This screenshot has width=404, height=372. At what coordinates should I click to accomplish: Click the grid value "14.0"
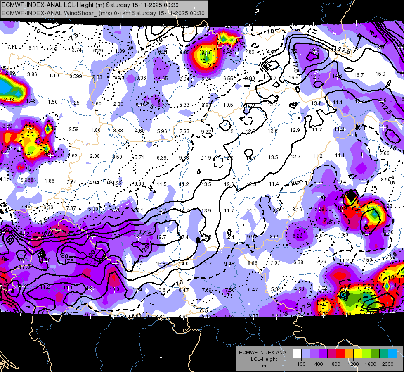[184, 264]
